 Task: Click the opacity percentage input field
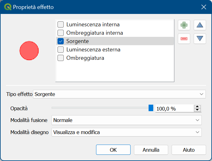click(x=174, y=108)
